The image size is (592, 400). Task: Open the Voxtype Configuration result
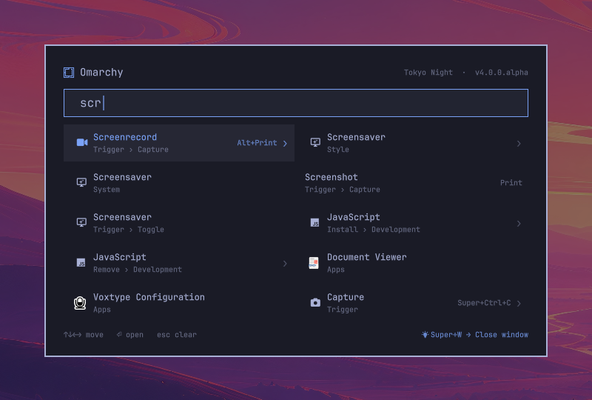pos(179,303)
